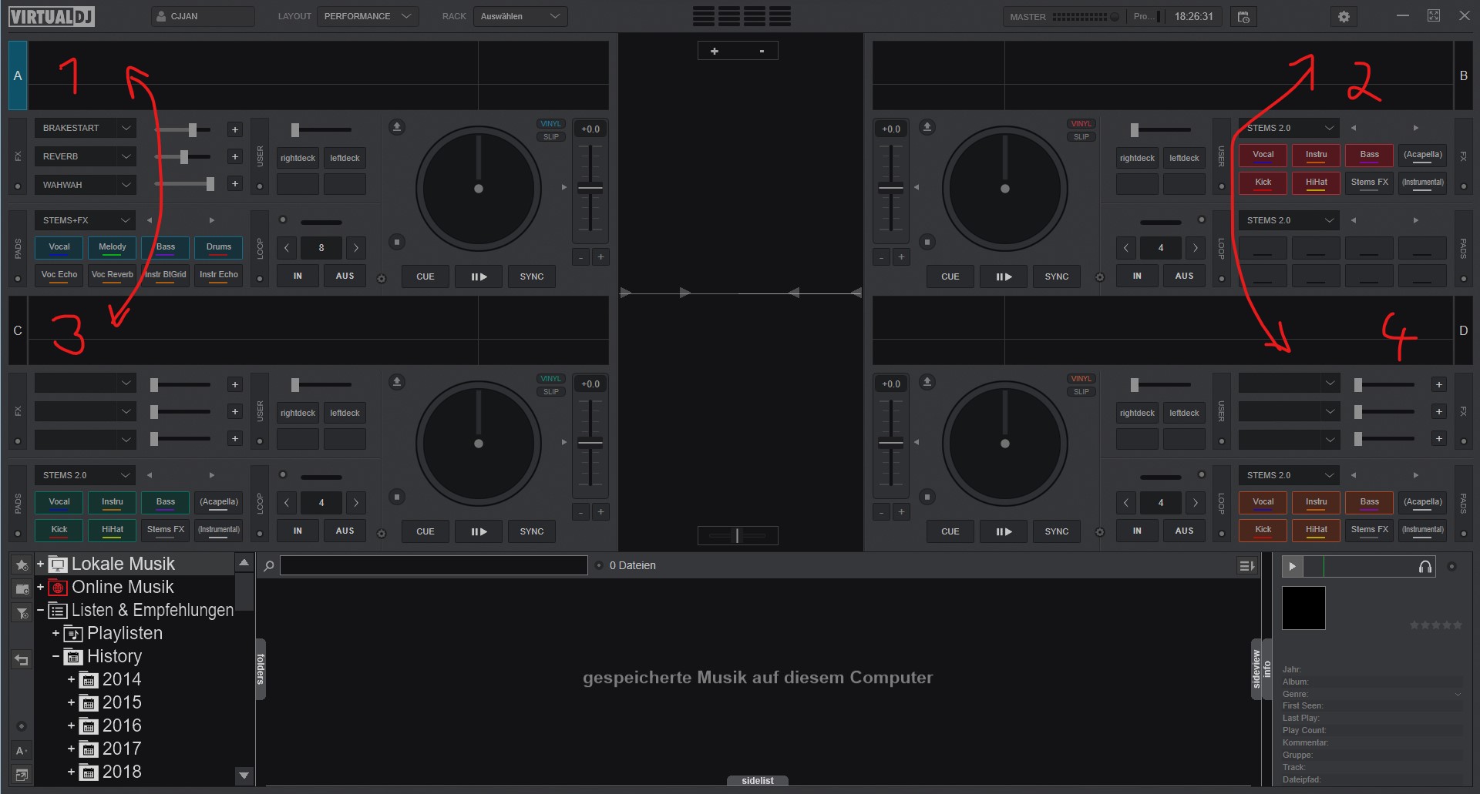Open VirtualDJ settings gear
This screenshot has width=1480, height=794.
click(1344, 16)
